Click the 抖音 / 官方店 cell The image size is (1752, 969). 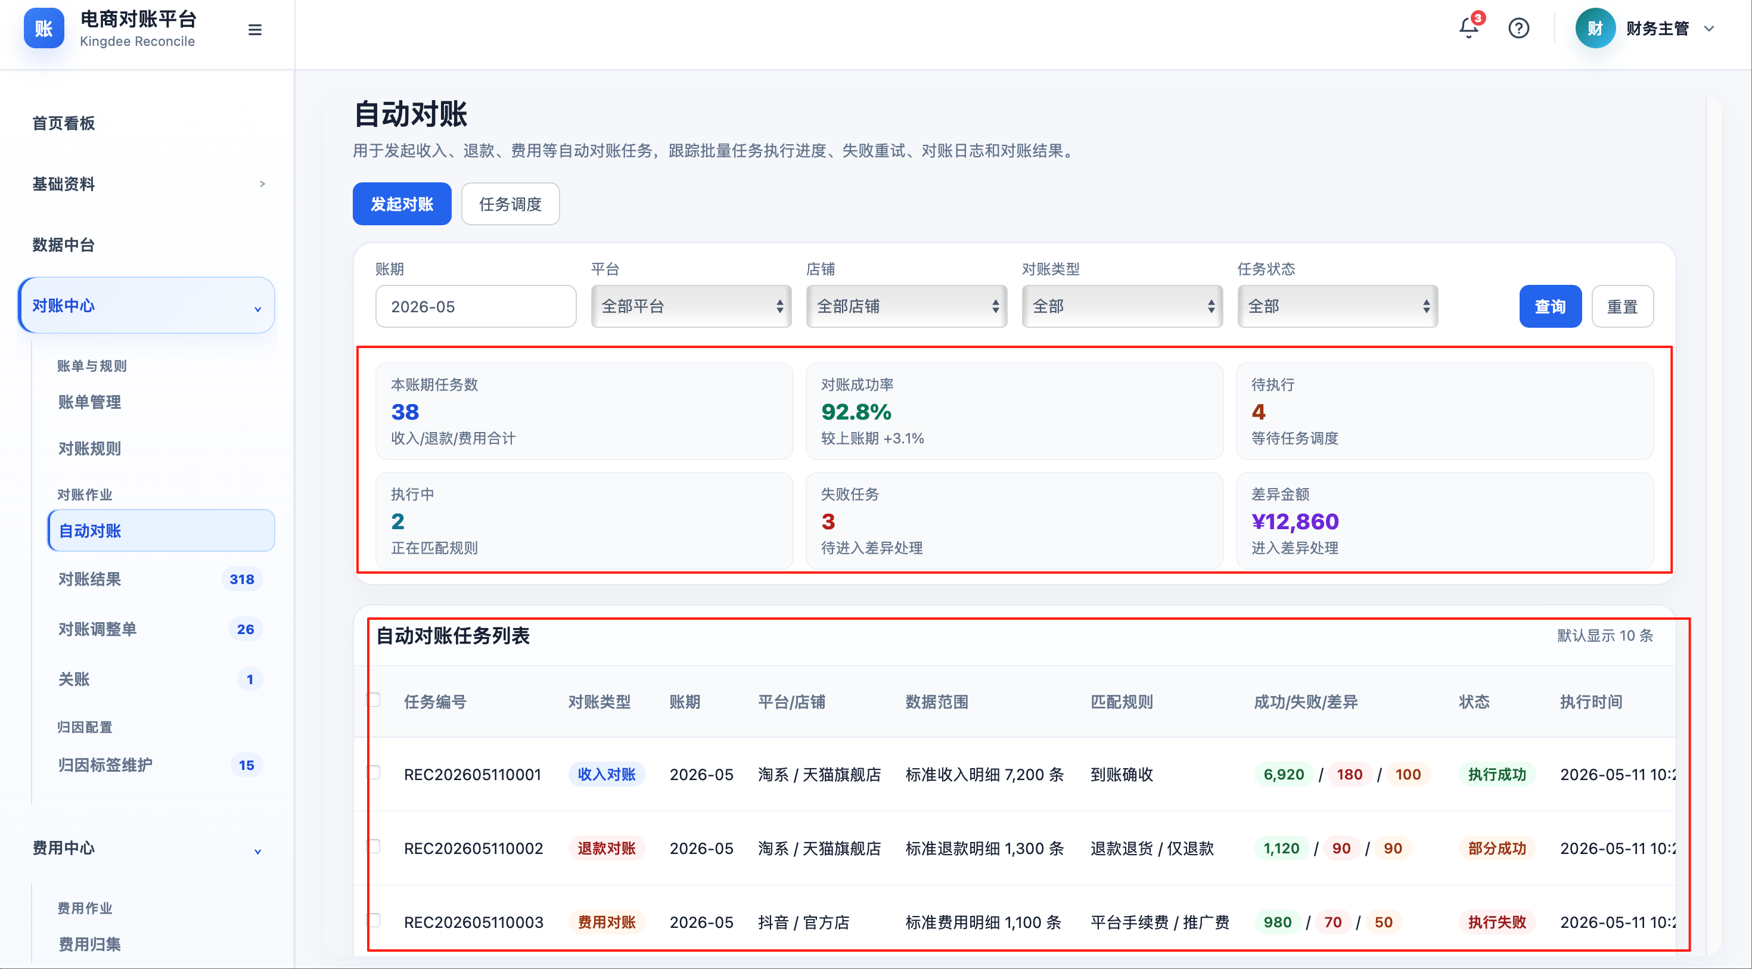pyautogui.click(x=803, y=922)
